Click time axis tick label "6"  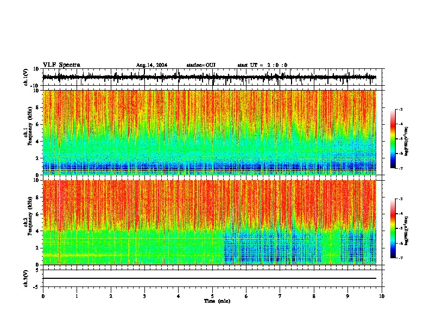[246, 296]
